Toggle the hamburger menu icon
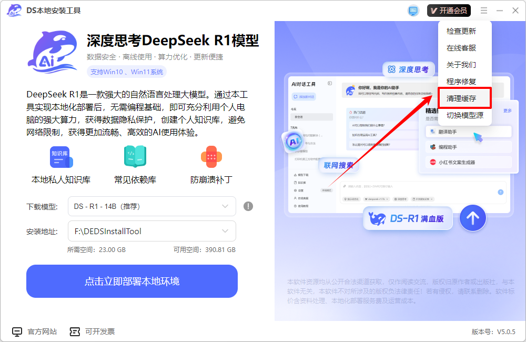Screen dimensions: 526x342 click(x=484, y=11)
